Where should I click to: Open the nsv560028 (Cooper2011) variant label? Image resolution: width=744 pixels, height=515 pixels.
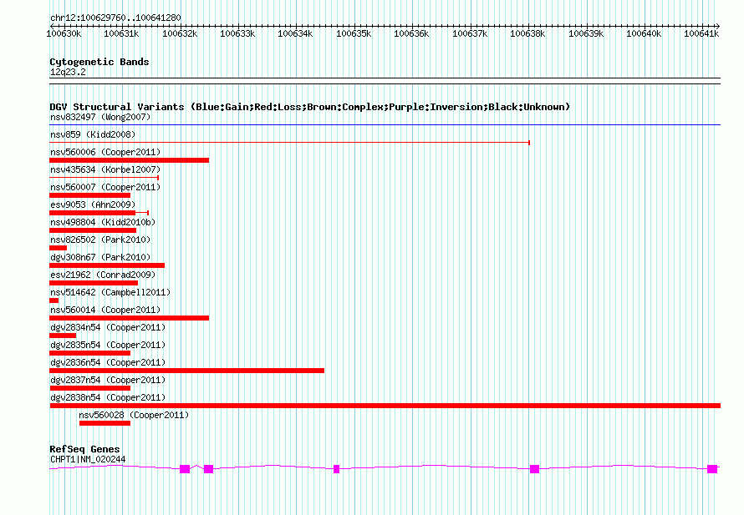click(x=134, y=415)
